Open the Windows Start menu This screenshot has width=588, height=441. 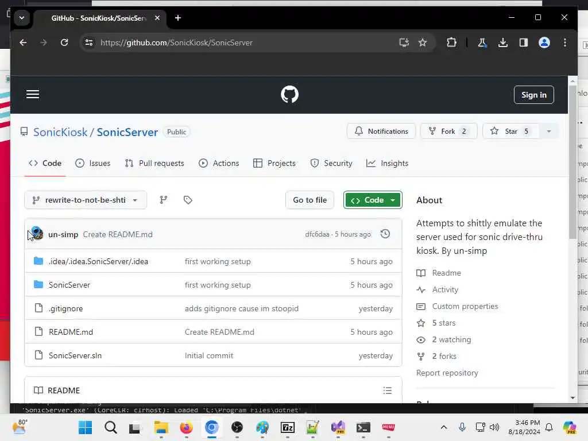[85, 427]
